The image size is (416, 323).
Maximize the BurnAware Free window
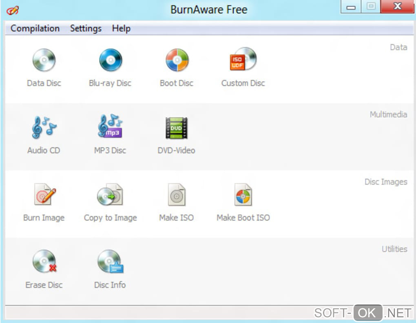click(x=371, y=7)
